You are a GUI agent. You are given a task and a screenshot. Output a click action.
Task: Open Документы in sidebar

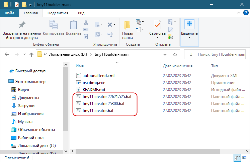(28, 98)
